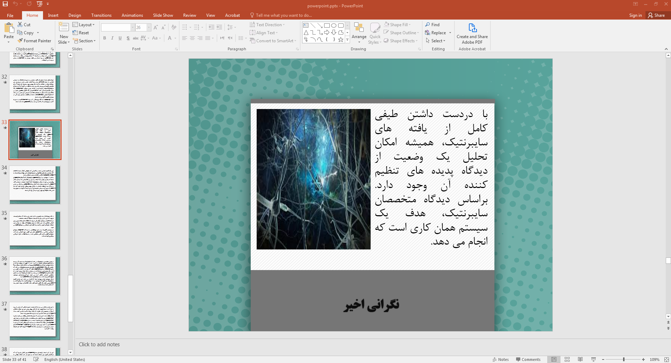The height and width of the screenshot is (363, 671).
Task: Click the Cut scissors icon
Action: click(20, 24)
